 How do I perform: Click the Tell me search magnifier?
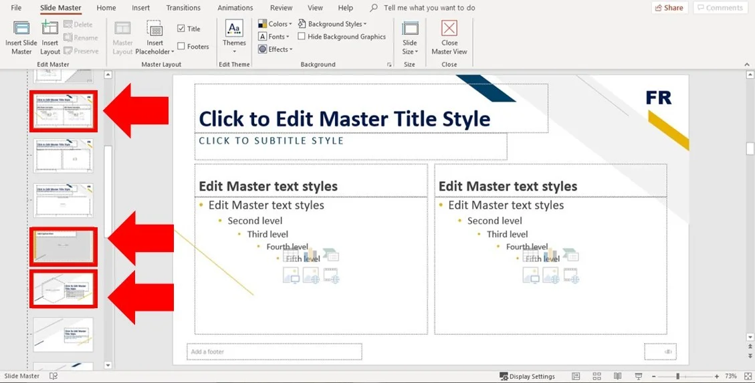point(374,8)
